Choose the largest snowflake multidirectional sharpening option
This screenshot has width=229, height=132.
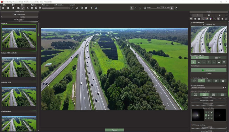223,81
